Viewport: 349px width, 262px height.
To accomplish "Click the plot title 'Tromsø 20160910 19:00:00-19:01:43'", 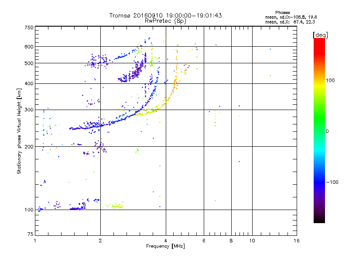I will tap(165, 15).
